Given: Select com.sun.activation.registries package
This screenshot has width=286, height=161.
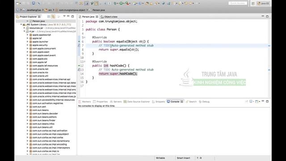Looking at the screenshot, I should pos(48,103).
